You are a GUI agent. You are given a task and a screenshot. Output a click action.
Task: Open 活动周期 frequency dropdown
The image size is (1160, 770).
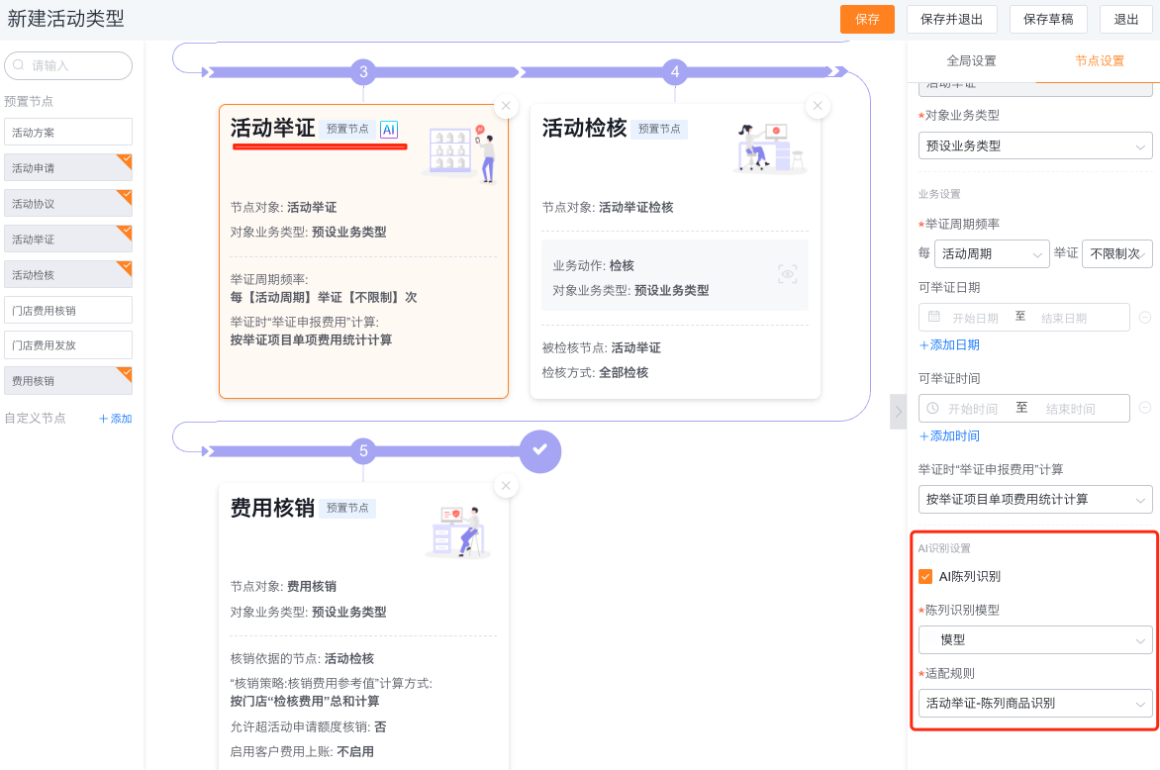[992, 253]
